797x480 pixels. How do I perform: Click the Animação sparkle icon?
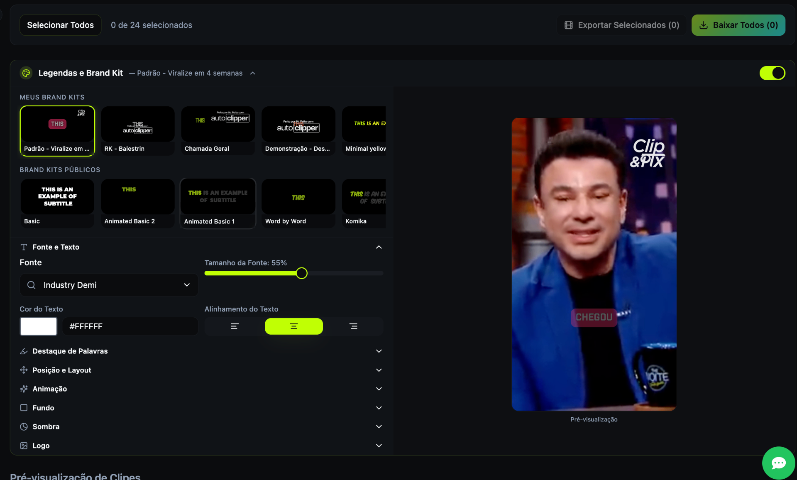point(24,389)
